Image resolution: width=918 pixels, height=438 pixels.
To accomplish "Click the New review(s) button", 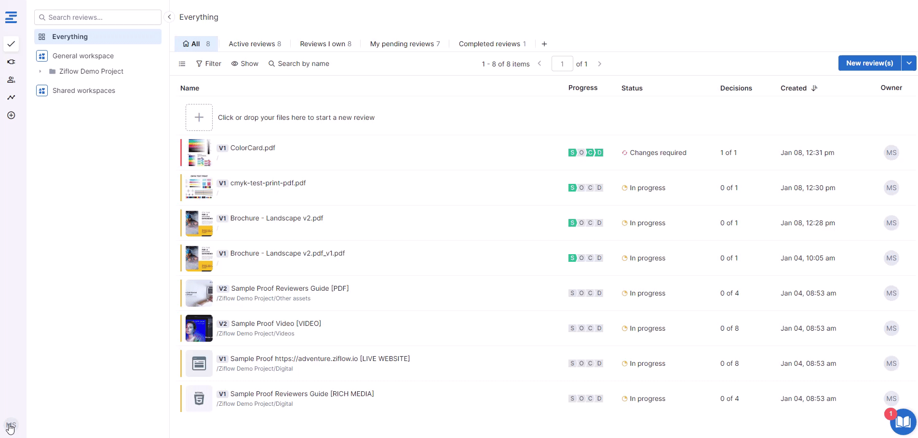I will tap(869, 63).
